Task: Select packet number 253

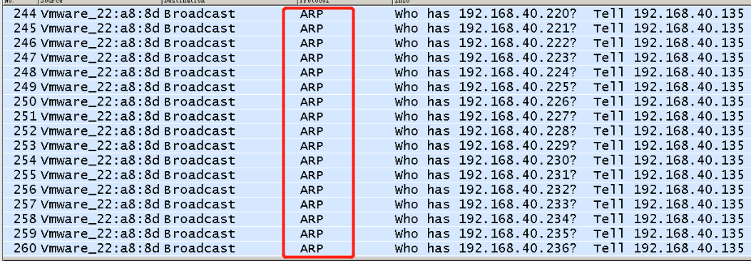Action: (25, 146)
